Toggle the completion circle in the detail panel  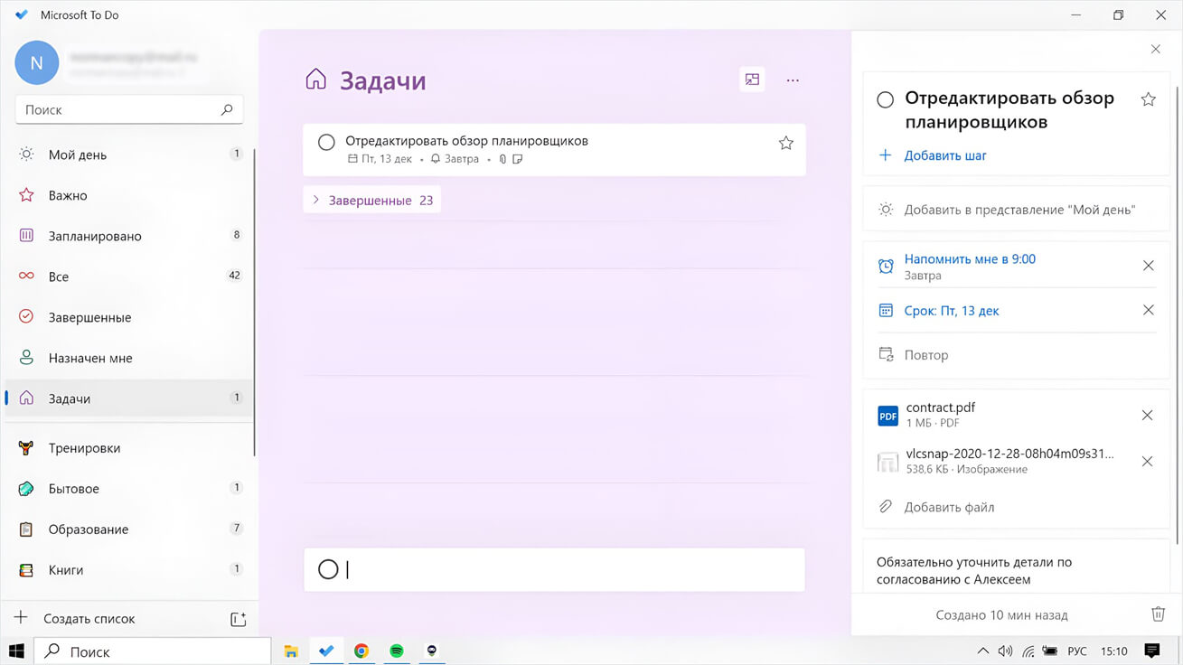coord(886,99)
